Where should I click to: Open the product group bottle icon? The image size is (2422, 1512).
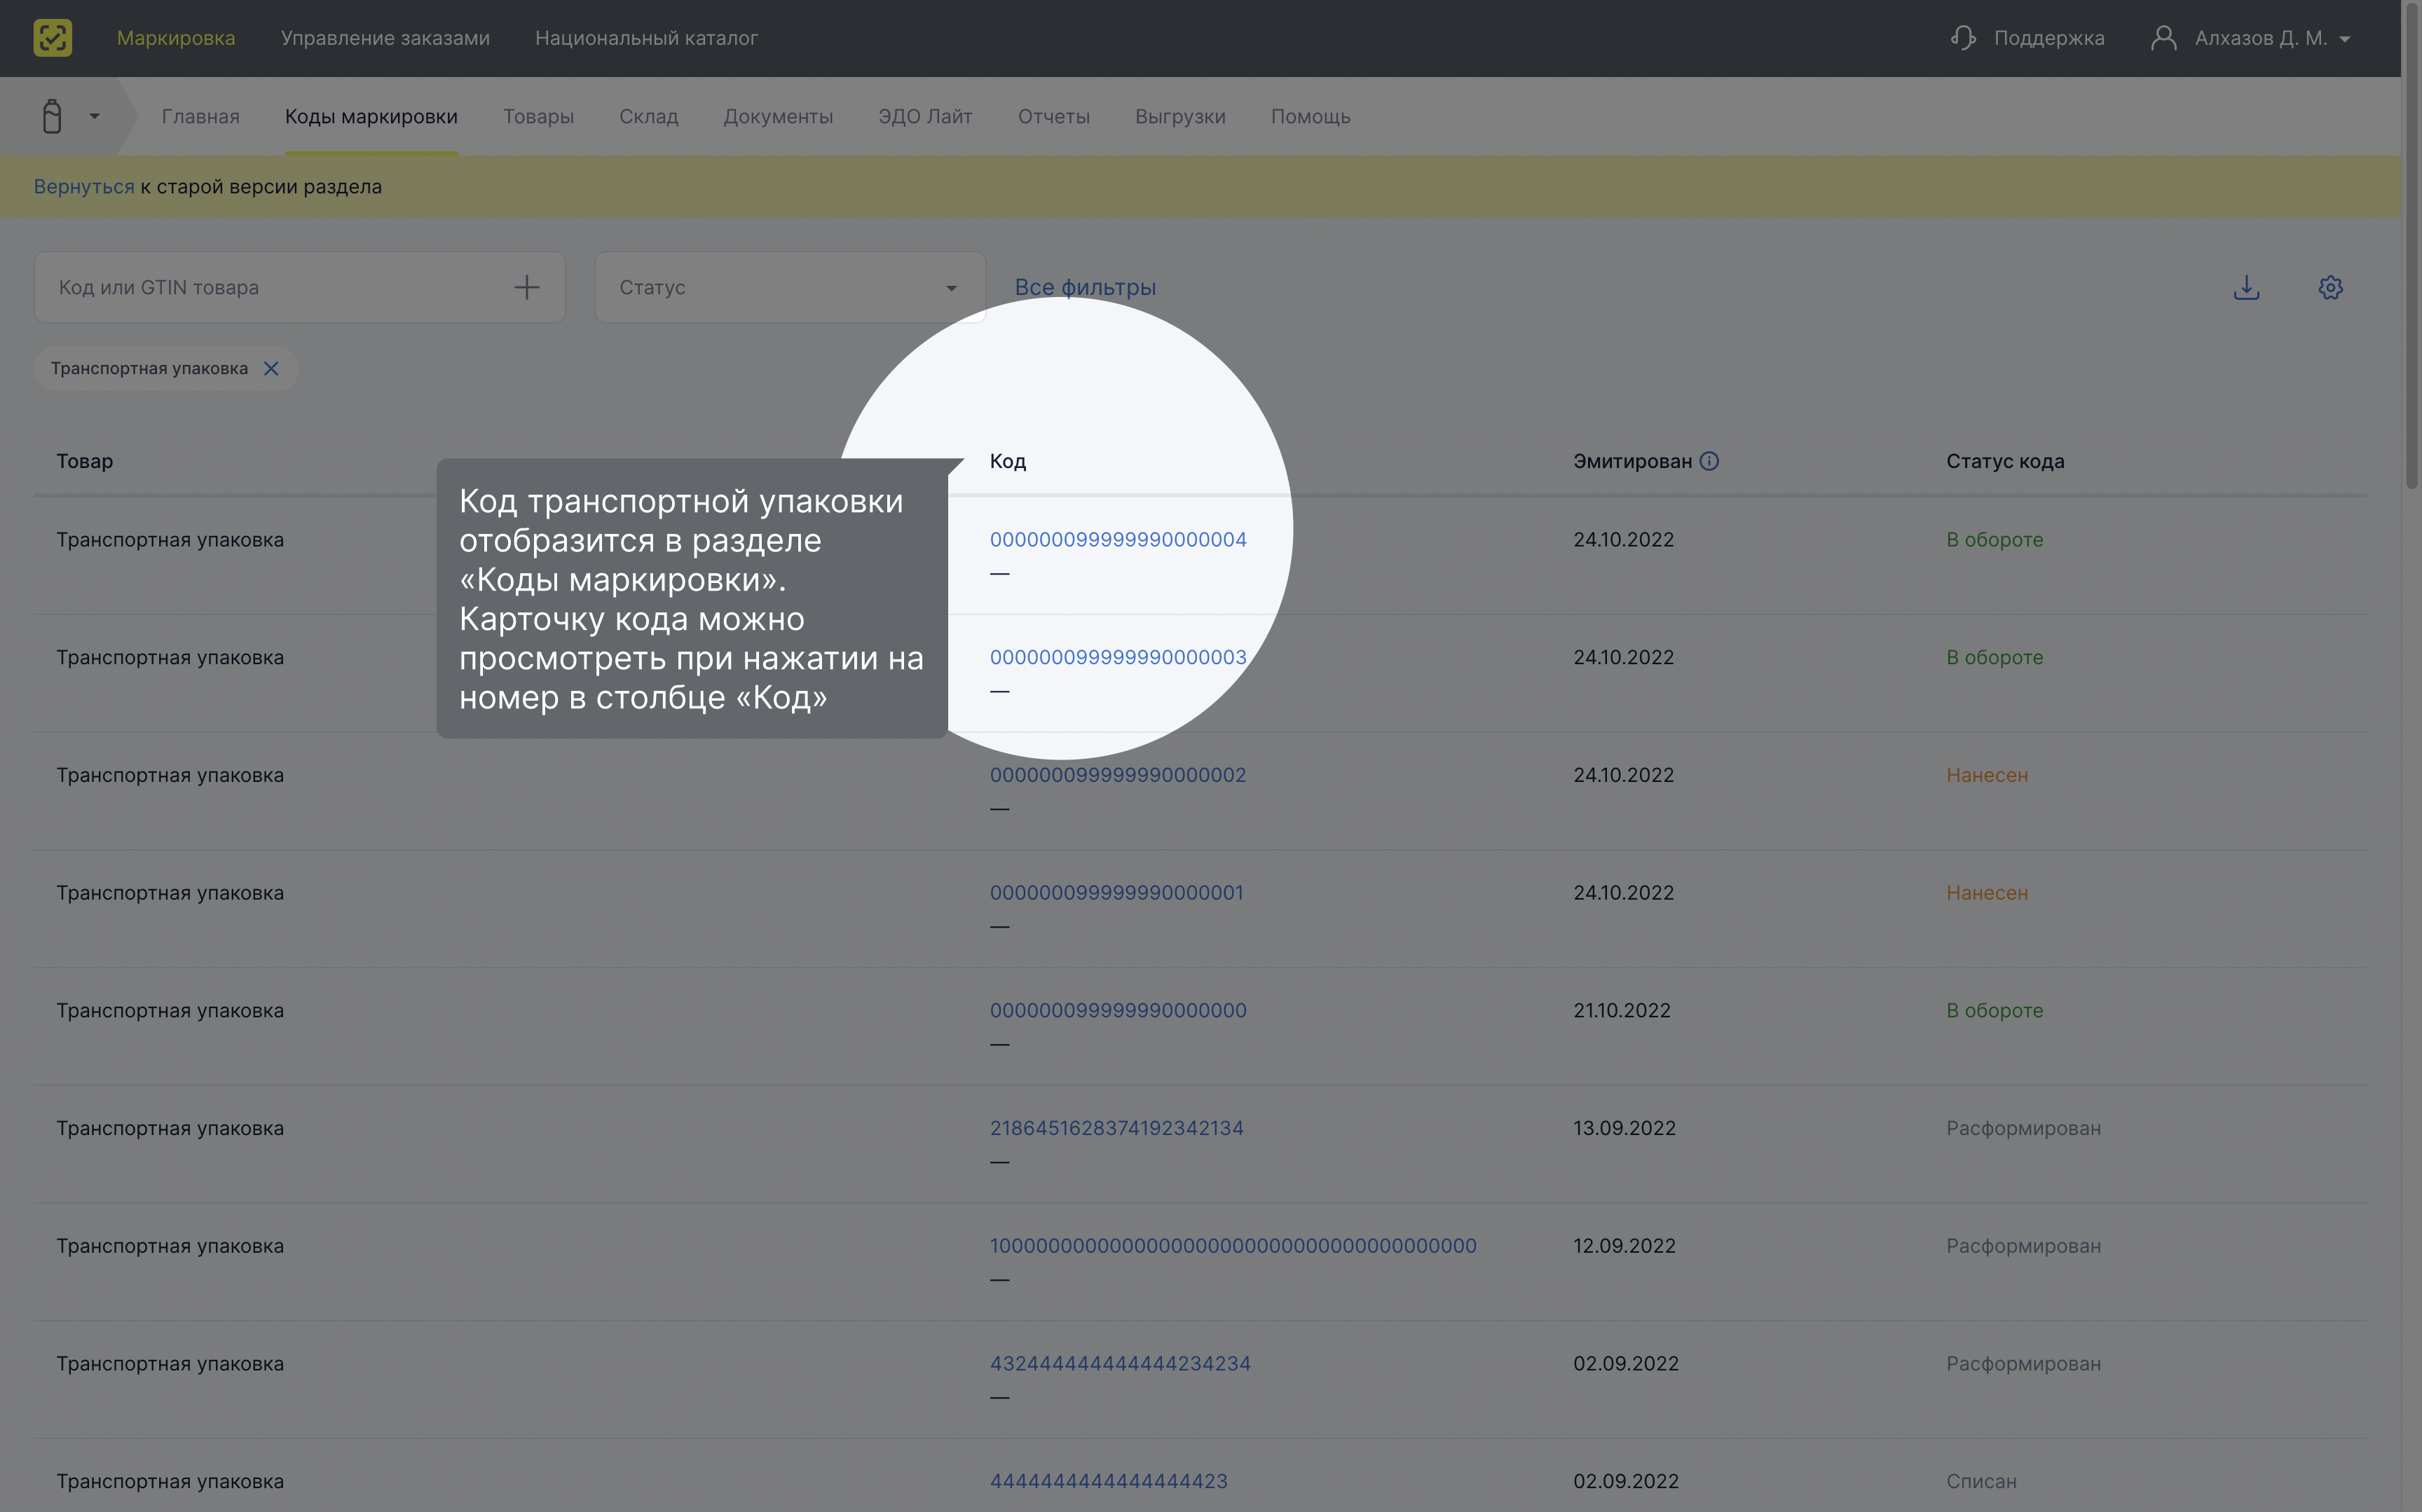[x=52, y=116]
